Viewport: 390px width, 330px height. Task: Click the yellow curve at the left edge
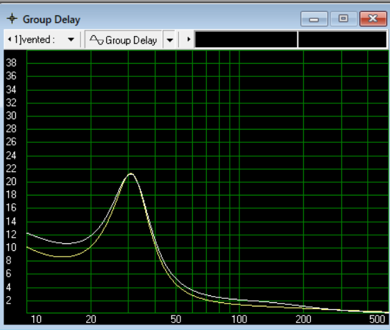coord(28,247)
